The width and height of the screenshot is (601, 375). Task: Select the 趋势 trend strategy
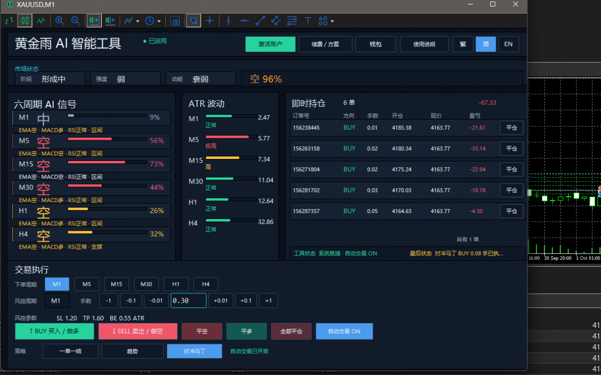(132, 351)
